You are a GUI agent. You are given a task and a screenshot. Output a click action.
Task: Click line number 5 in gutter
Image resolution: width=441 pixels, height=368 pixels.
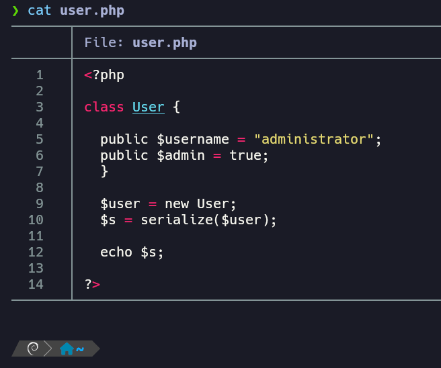tap(39, 139)
